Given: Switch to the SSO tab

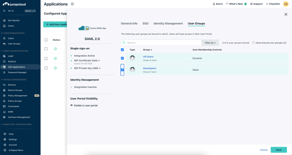Looking at the screenshot, I should (146, 23).
